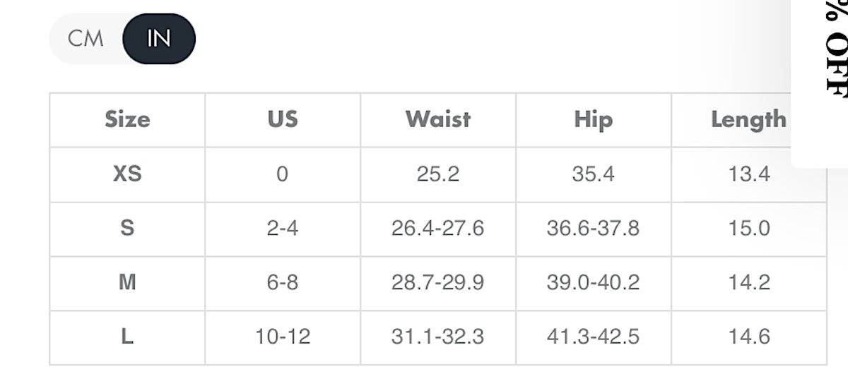The height and width of the screenshot is (386, 848).
Task: Click the 15.0 length cell
Action: pos(749,229)
